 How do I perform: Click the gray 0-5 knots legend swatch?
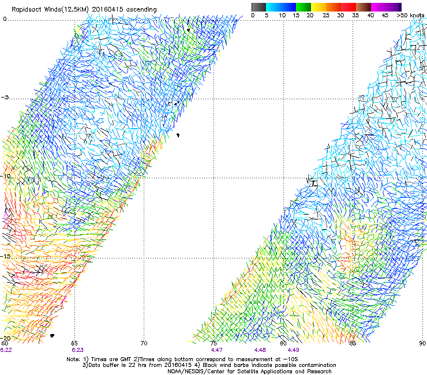coord(259,7)
